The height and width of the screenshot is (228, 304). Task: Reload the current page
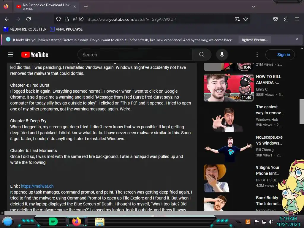tap(28, 19)
